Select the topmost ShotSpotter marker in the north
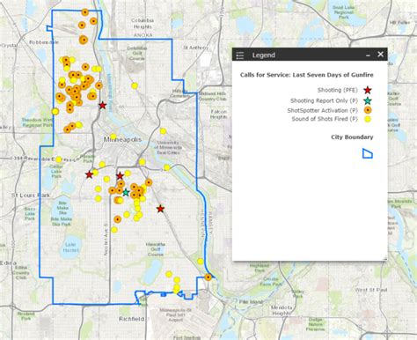 tap(84, 12)
